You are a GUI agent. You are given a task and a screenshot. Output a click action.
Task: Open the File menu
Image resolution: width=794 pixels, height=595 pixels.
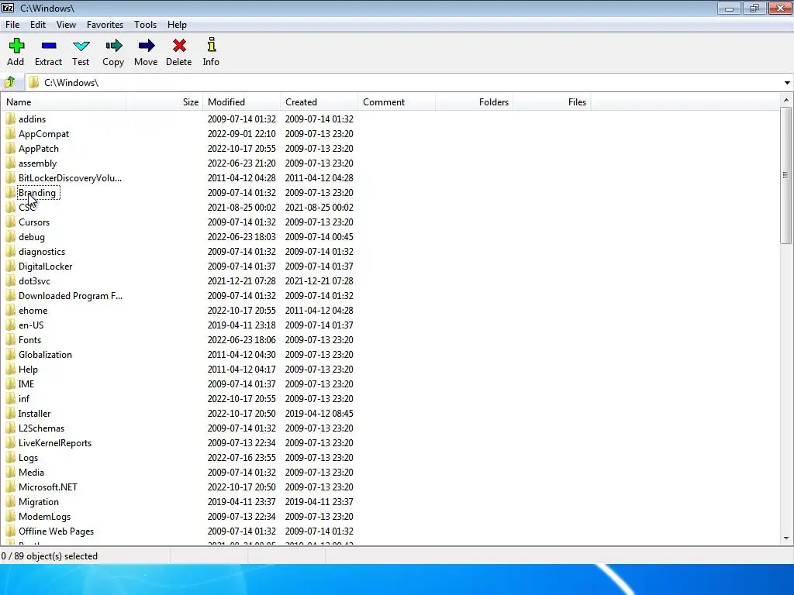[x=12, y=24]
